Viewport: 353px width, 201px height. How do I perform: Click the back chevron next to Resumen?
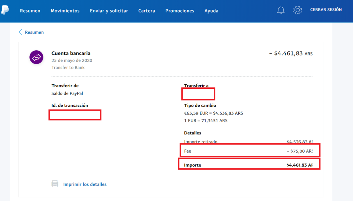coord(20,32)
